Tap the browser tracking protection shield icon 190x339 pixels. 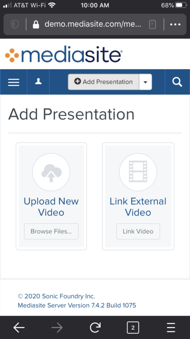15,25
